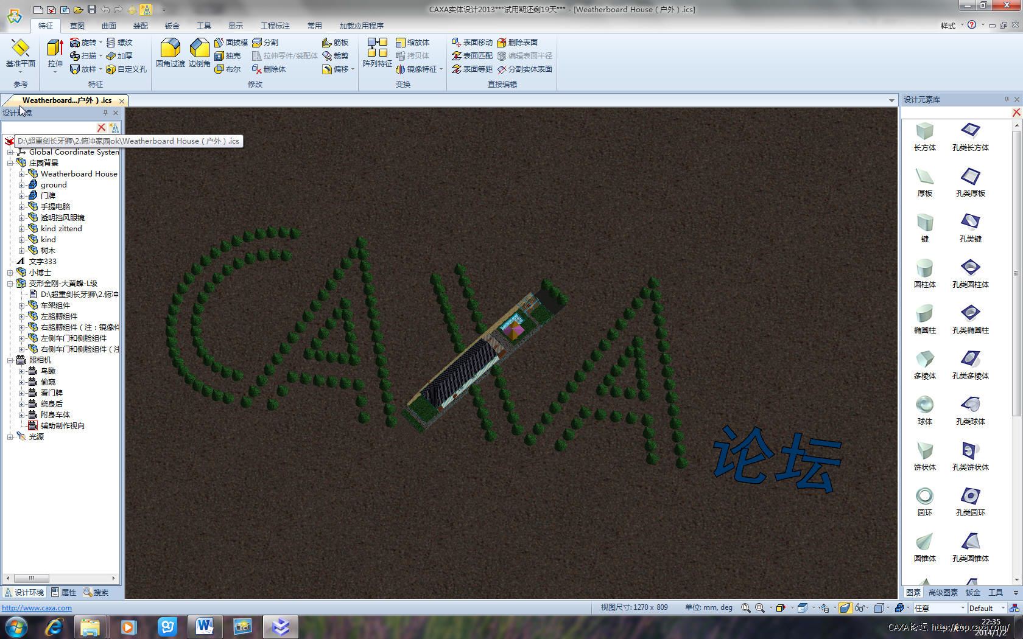1023x639 pixels.
Task: Switch to the 曲面 surface ribbon tab
Action: (x=109, y=26)
